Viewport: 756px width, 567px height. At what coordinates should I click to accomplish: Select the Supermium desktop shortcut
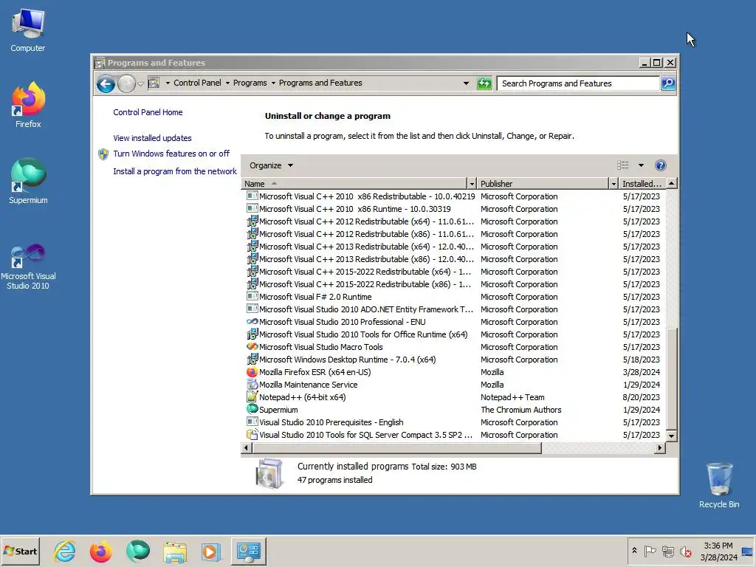point(28,181)
